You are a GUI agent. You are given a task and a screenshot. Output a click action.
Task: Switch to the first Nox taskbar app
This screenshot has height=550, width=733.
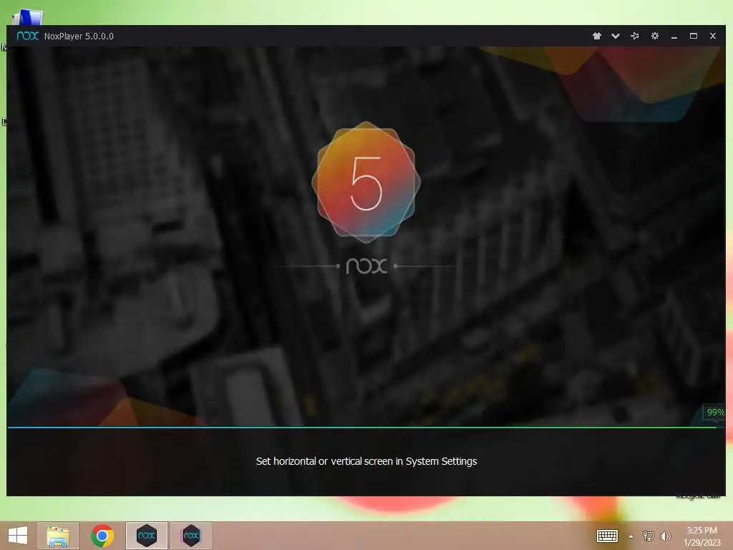146,536
